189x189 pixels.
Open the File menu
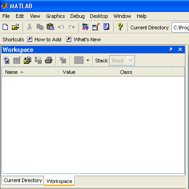[x=6, y=16]
